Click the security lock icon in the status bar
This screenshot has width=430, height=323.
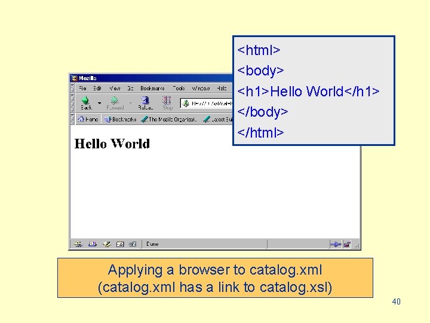pyautogui.click(x=347, y=244)
